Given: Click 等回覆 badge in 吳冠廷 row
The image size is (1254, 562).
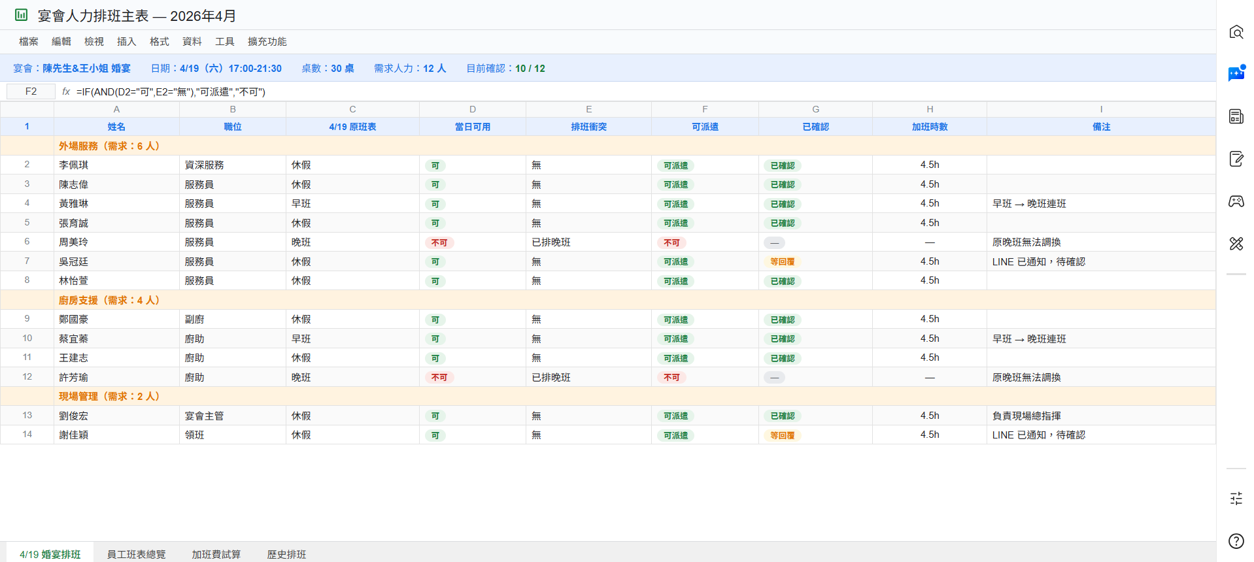Looking at the screenshot, I should point(782,262).
